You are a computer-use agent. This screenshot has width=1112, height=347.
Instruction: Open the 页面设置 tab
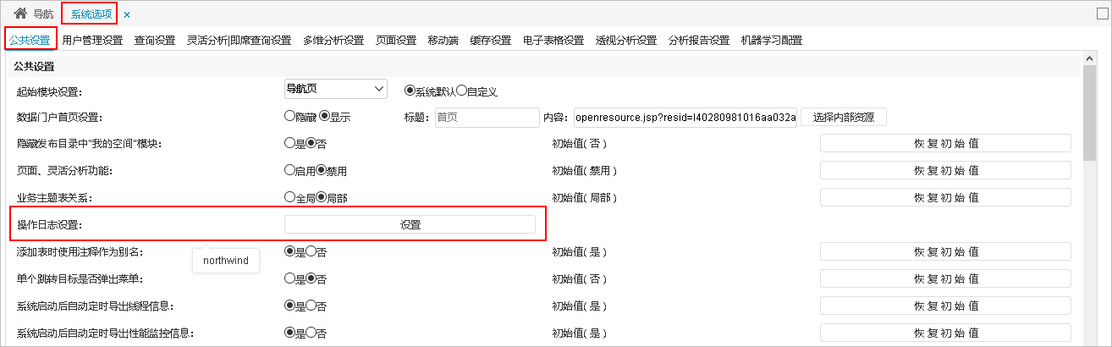[396, 40]
